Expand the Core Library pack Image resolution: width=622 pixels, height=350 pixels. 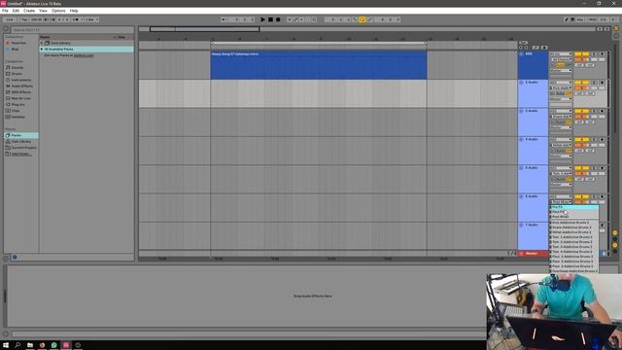tap(42, 43)
